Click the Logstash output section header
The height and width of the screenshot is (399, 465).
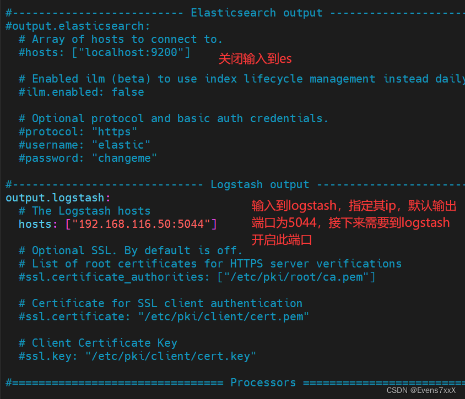point(259,184)
